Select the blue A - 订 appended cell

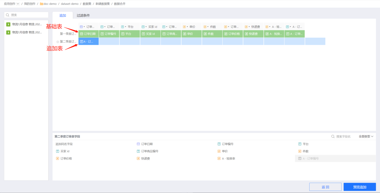coord(88,41)
